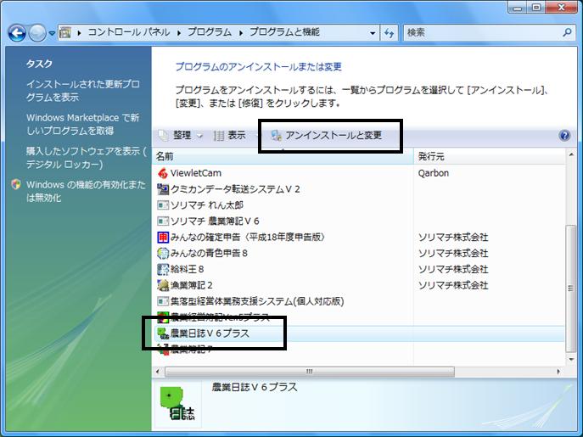Click the Control Panel icon in address bar
583x437 pixels.
[x=65, y=33]
